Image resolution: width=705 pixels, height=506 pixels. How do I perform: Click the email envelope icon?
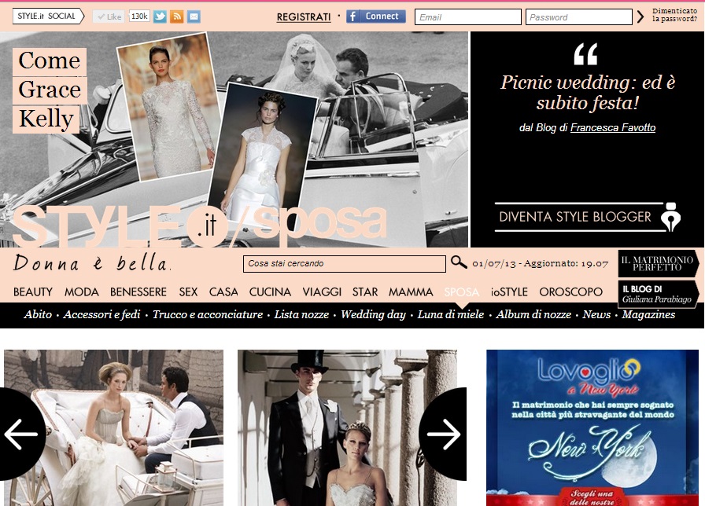(194, 16)
